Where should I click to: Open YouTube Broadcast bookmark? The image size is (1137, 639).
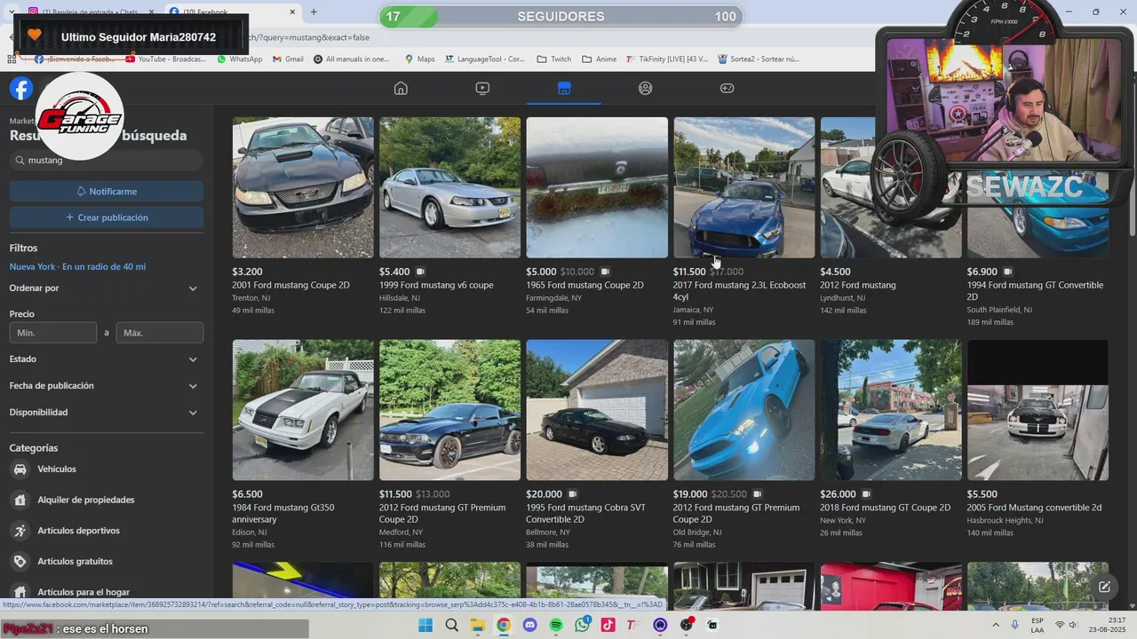tap(165, 59)
